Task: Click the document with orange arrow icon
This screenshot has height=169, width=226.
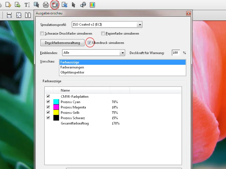Action: [8, 5]
